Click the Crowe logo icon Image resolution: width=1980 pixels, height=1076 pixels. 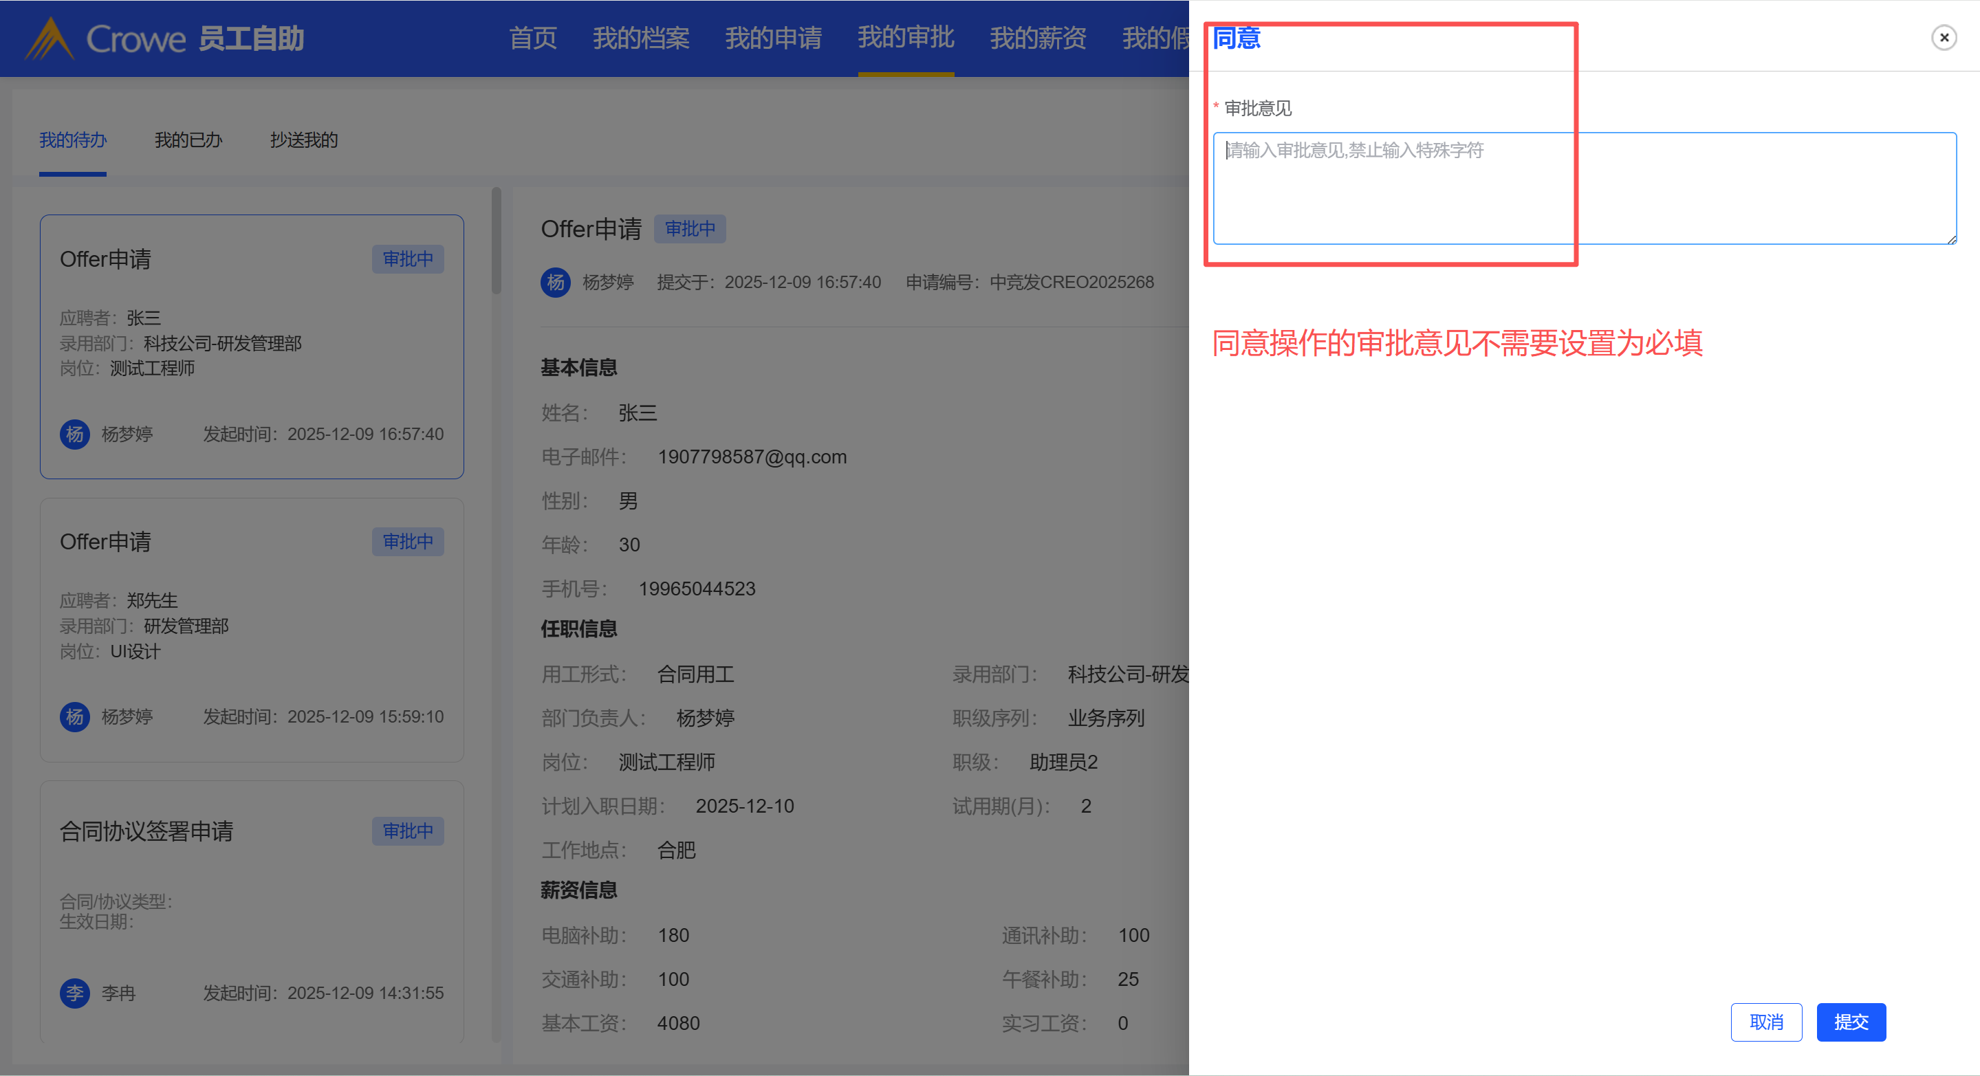tap(50, 39)
